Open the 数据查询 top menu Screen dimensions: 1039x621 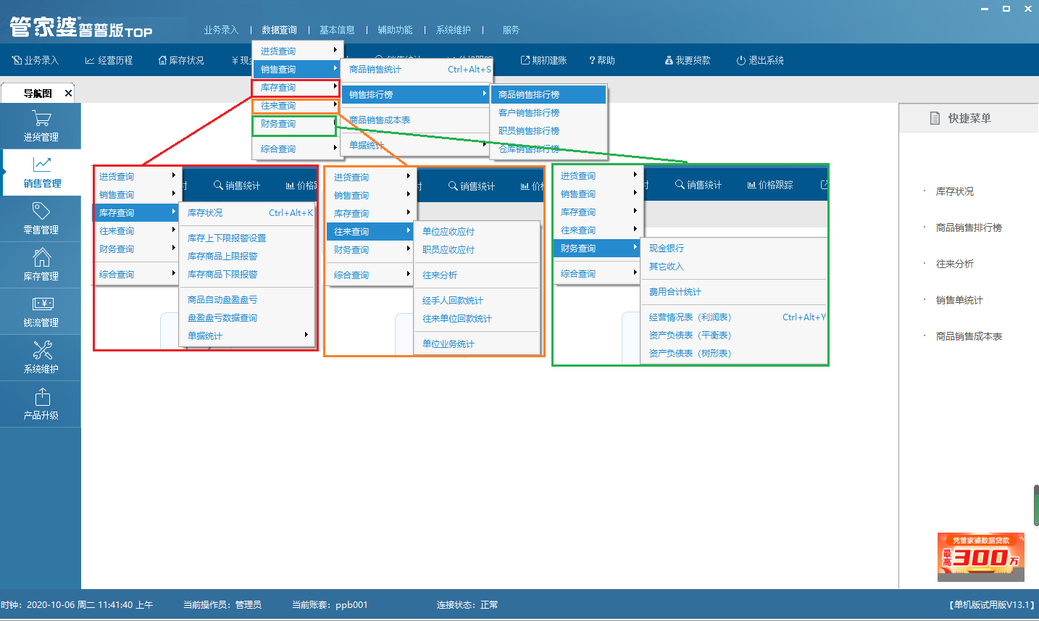coord(279,30)
